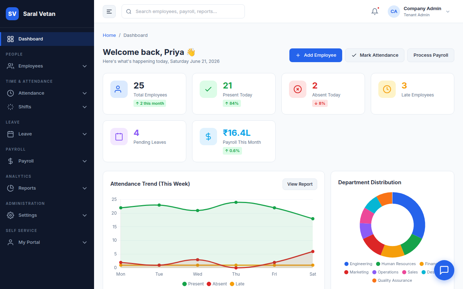This screenshot has width=463, height=289.
Task: Click the Employees people icon
Action: click(x=10, y=66)
